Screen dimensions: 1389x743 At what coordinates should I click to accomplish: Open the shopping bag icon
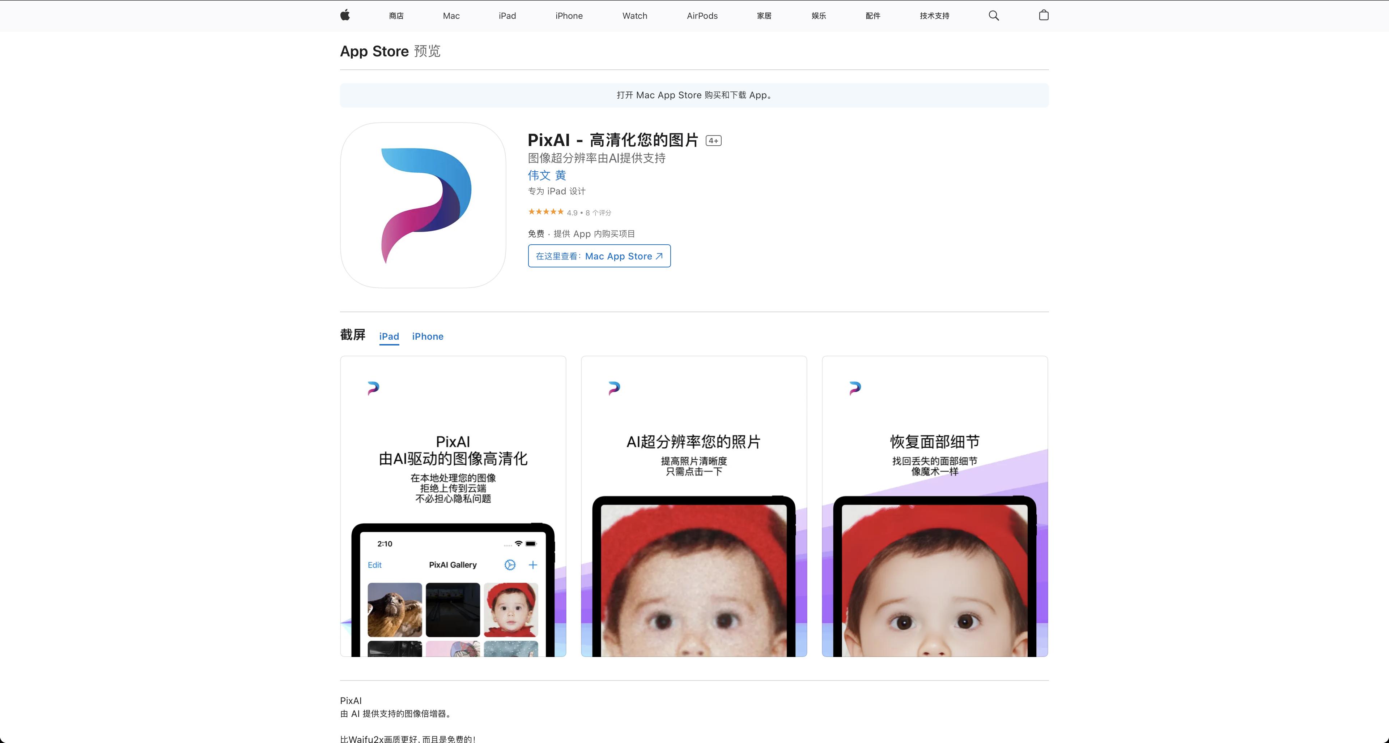1043,15
